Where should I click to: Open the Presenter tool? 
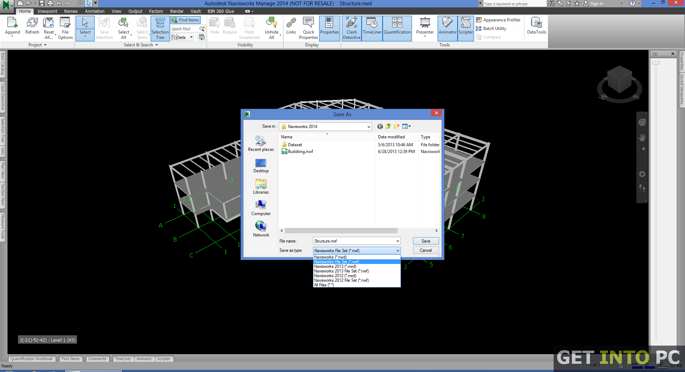425,27
